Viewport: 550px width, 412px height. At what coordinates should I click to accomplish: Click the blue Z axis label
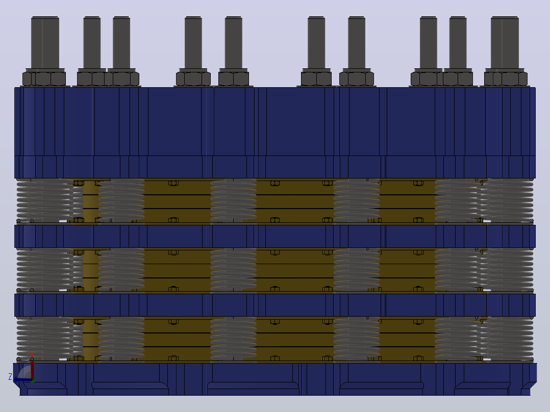tap(10, 377)
